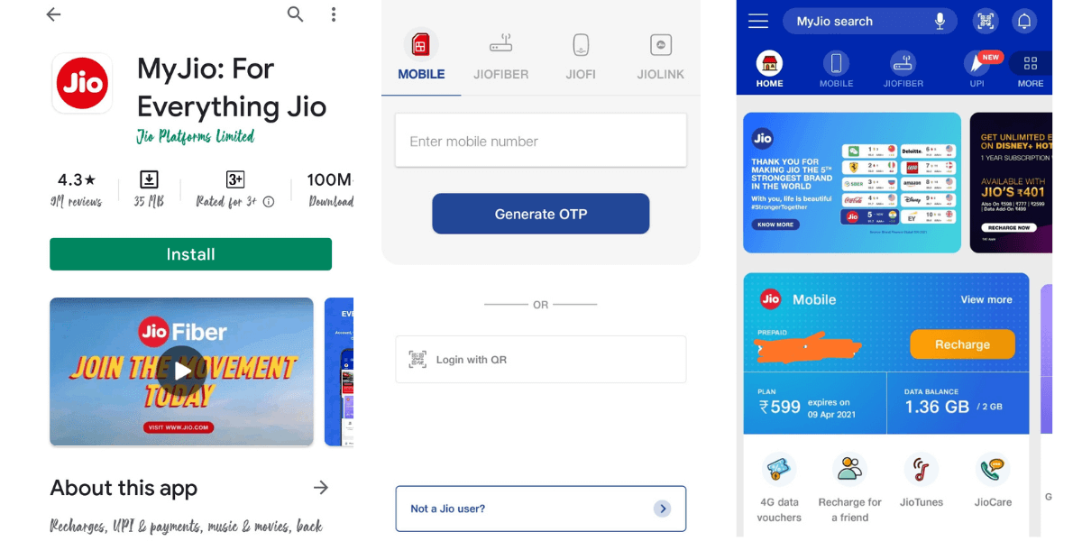Viewport: 1082px width, 541px height.
Task: Open the JioTunes shortcut icon
Action: point(921,470)
